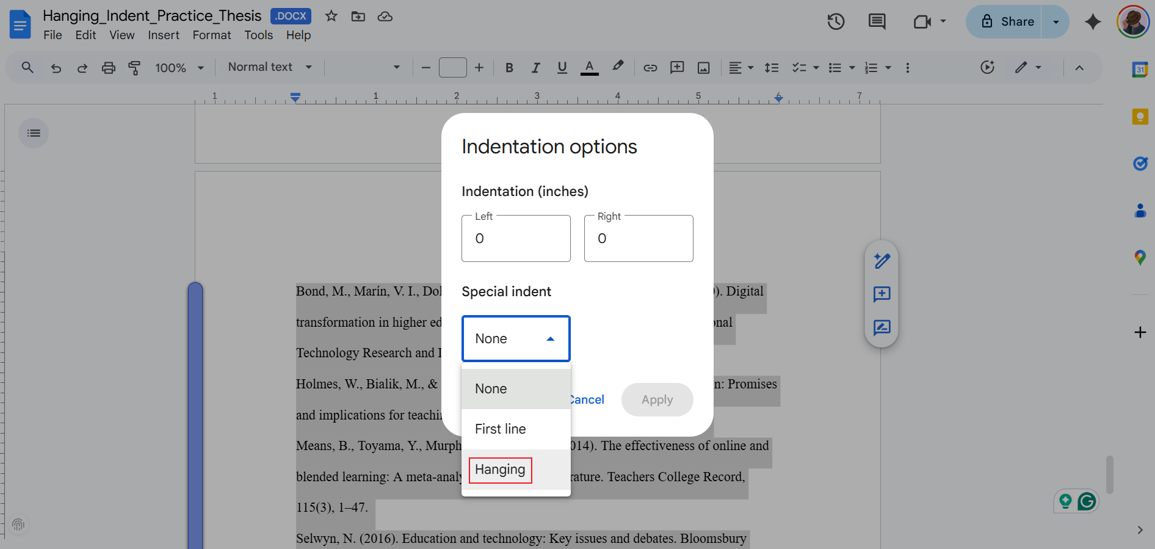Screen dimensions: 1155x549
Task: Select First line indent option
Action: (516, 429)
